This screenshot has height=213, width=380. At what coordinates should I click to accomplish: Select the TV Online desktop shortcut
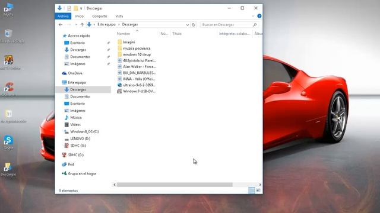point(9,63)
